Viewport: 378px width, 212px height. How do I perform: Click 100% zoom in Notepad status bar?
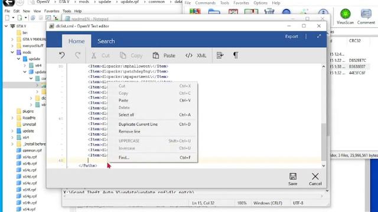click(242, 203)
